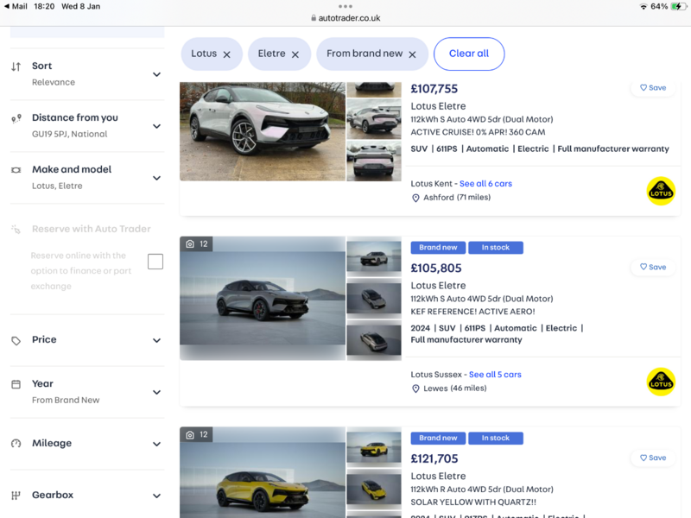Save the £107,755 Lotus Eletre listing

[x=652, y=88]
